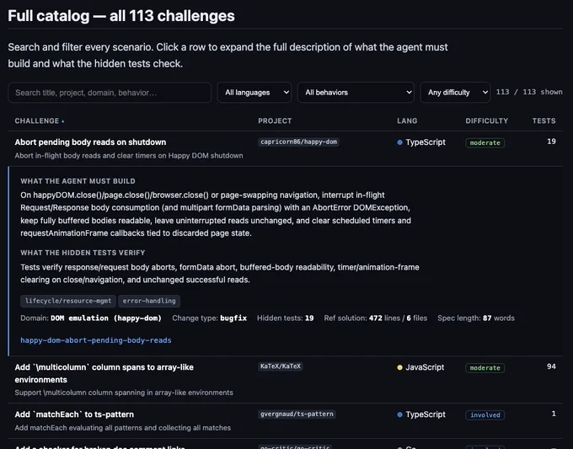
Task: Click the error-handling tag
Action: click(x=149, y=301)
